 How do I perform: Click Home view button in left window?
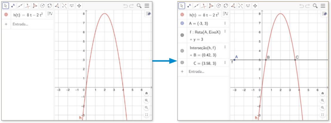tap(146, 93)
